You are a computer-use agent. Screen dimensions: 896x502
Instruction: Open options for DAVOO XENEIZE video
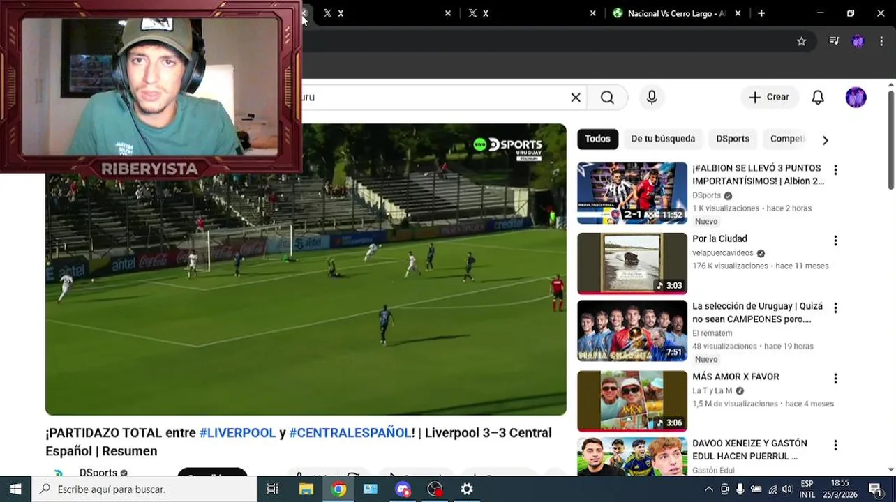[835, 445]
